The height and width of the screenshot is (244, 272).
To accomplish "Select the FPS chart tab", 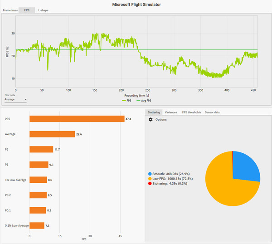I will click(27, 10).
